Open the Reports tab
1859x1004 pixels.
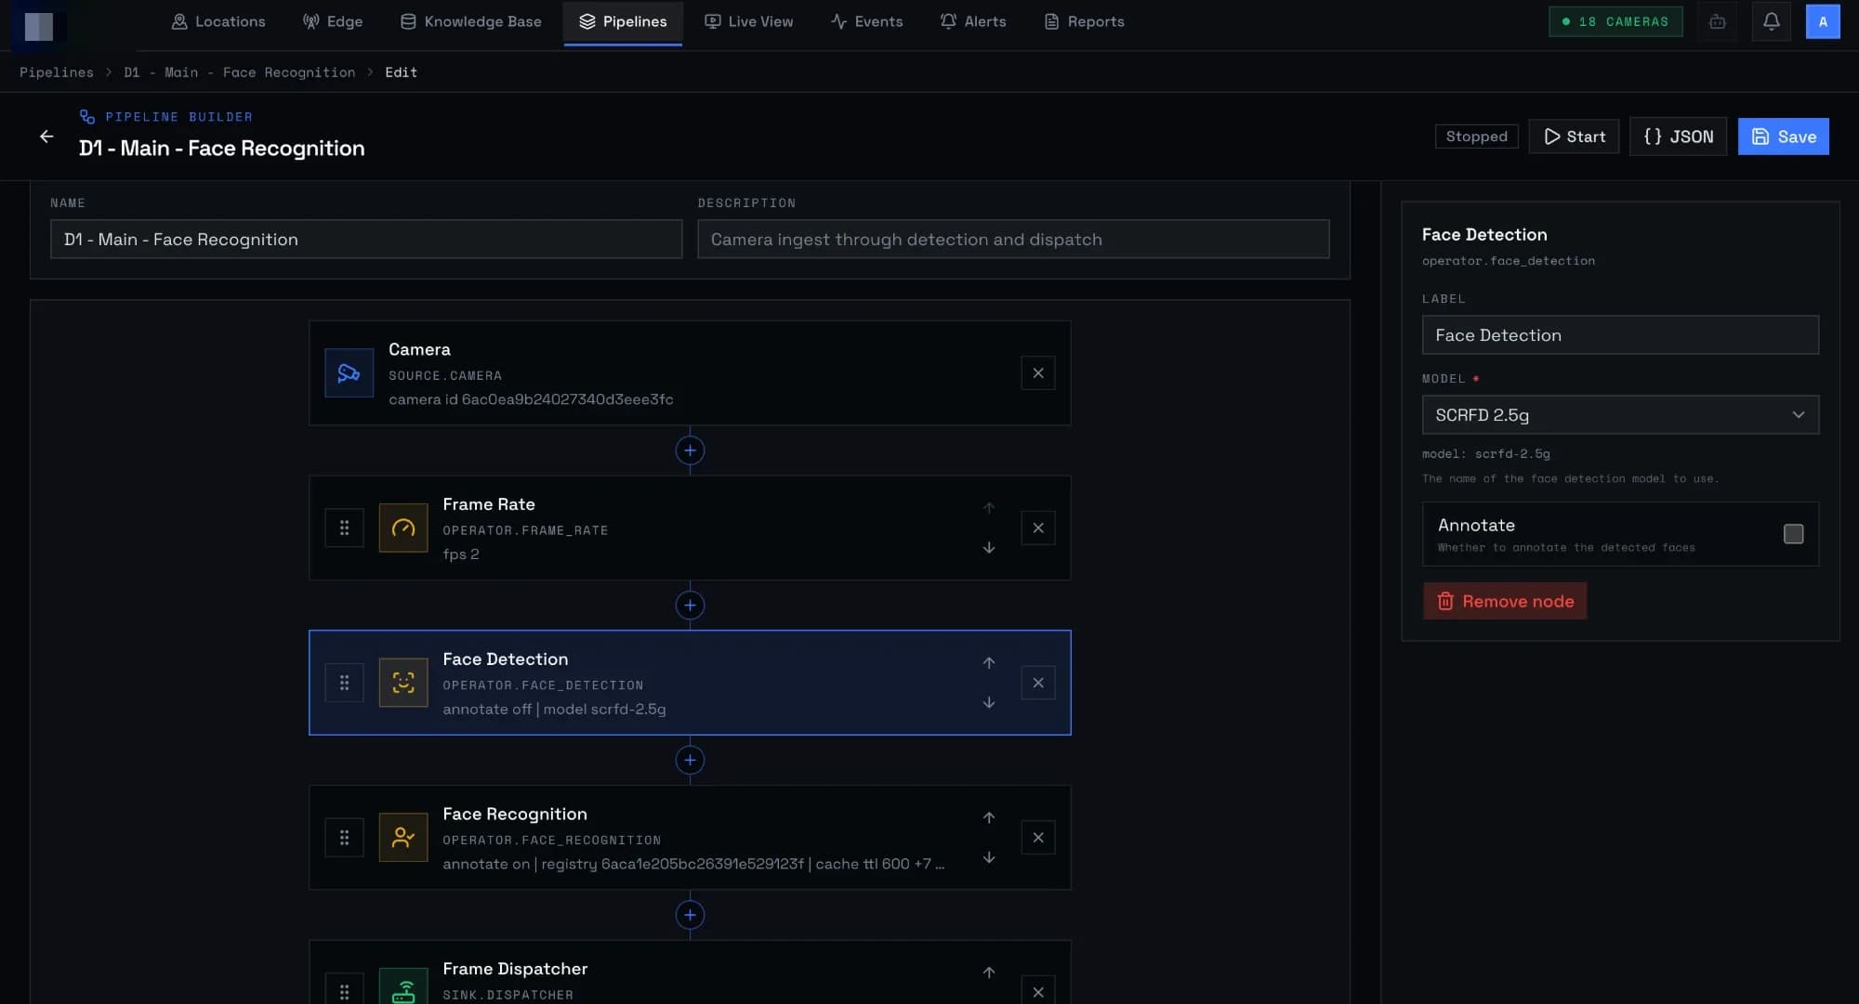pyautogui.click(x=1085, y=21)
